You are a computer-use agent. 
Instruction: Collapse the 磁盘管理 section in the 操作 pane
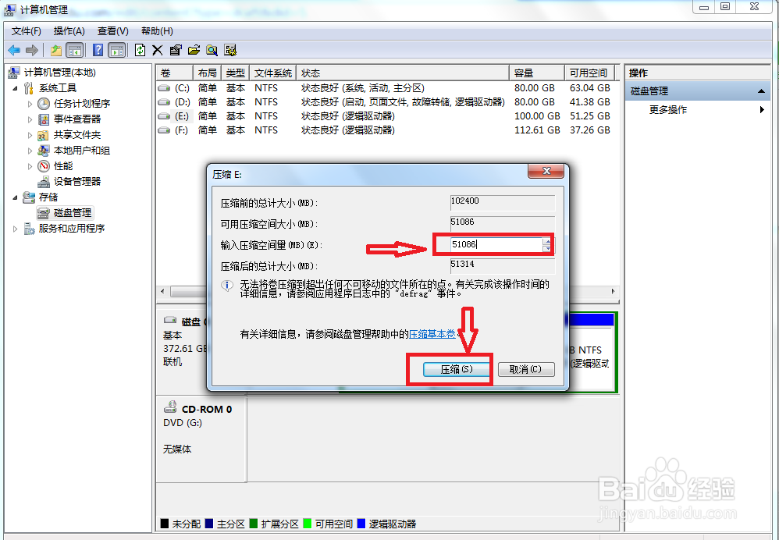click(763, 89)
